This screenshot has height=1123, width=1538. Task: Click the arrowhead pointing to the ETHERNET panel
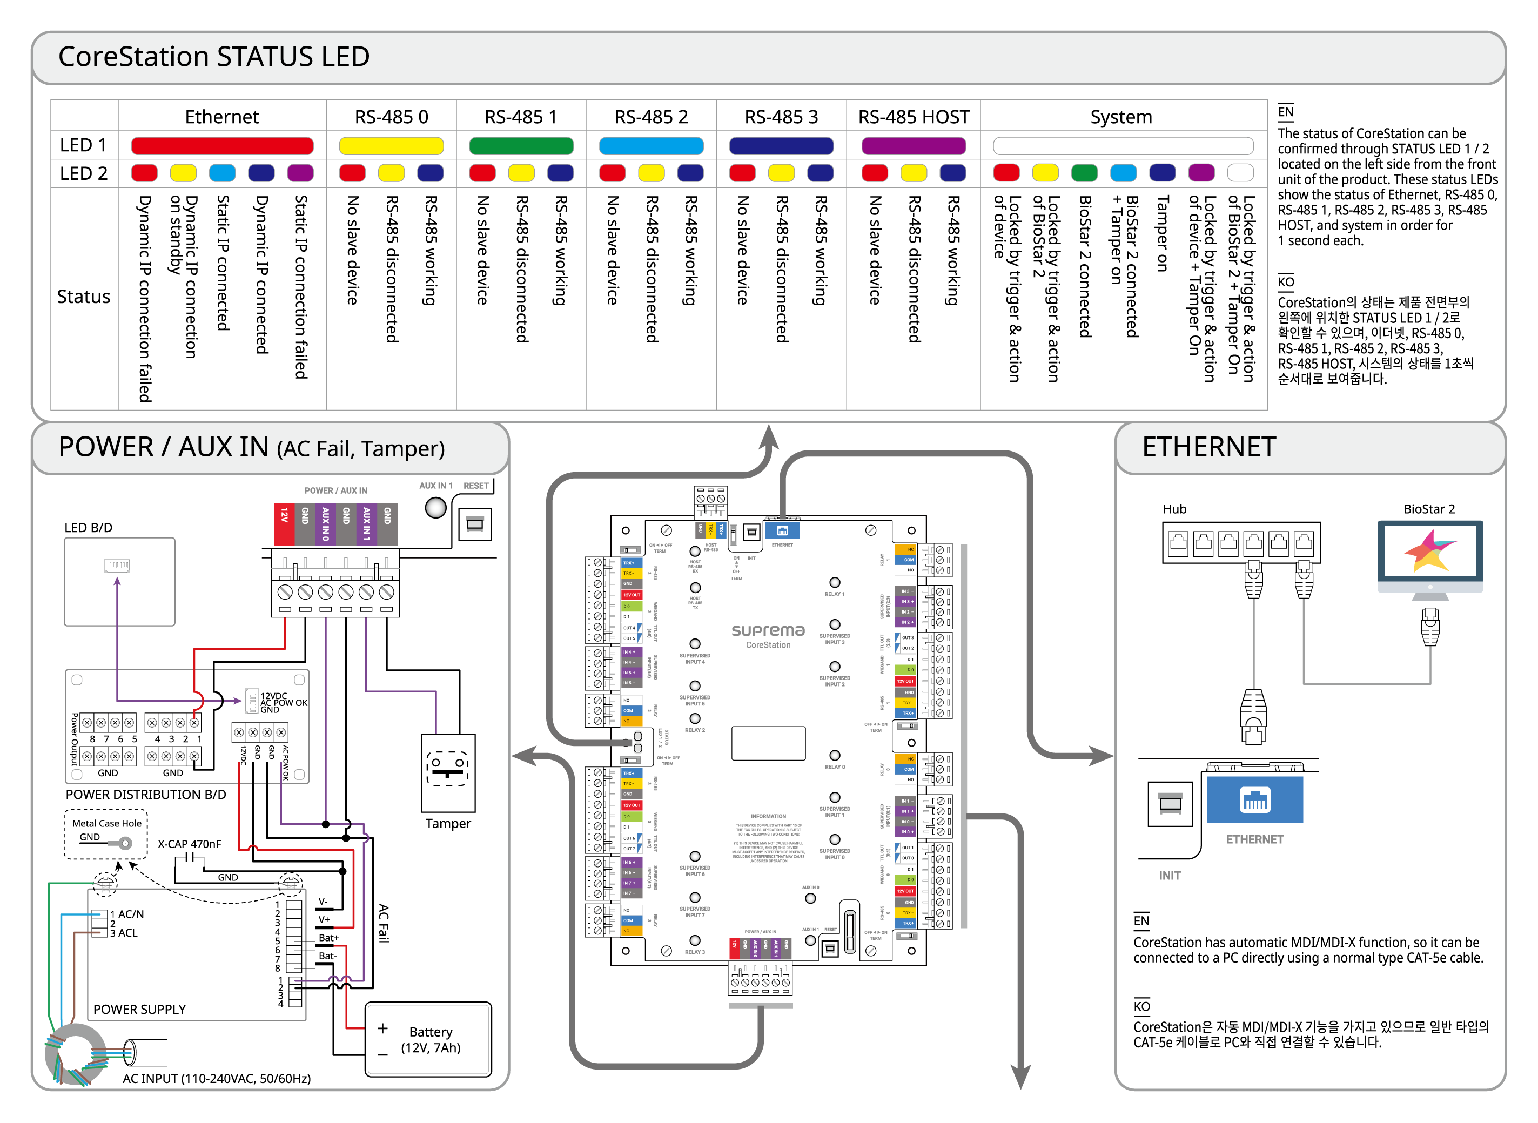pos(1102,755)
